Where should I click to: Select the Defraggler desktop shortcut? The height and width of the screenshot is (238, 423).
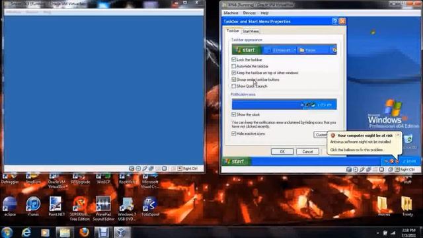pyautogui.click(x=10, y=179)
